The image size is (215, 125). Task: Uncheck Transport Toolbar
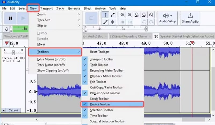point(113,59)
